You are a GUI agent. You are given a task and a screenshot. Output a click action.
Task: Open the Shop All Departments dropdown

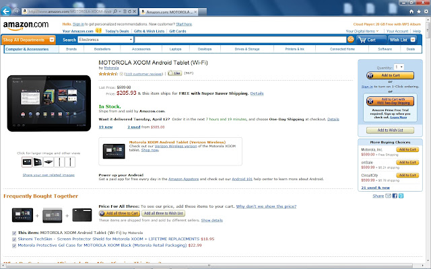tap(28, 40)
